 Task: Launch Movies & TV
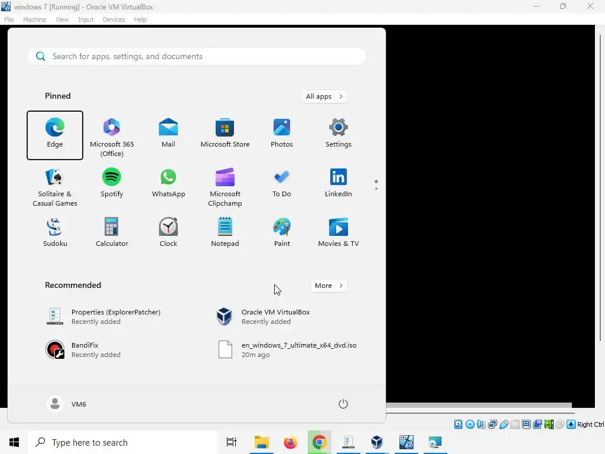[x=339, y=233]
